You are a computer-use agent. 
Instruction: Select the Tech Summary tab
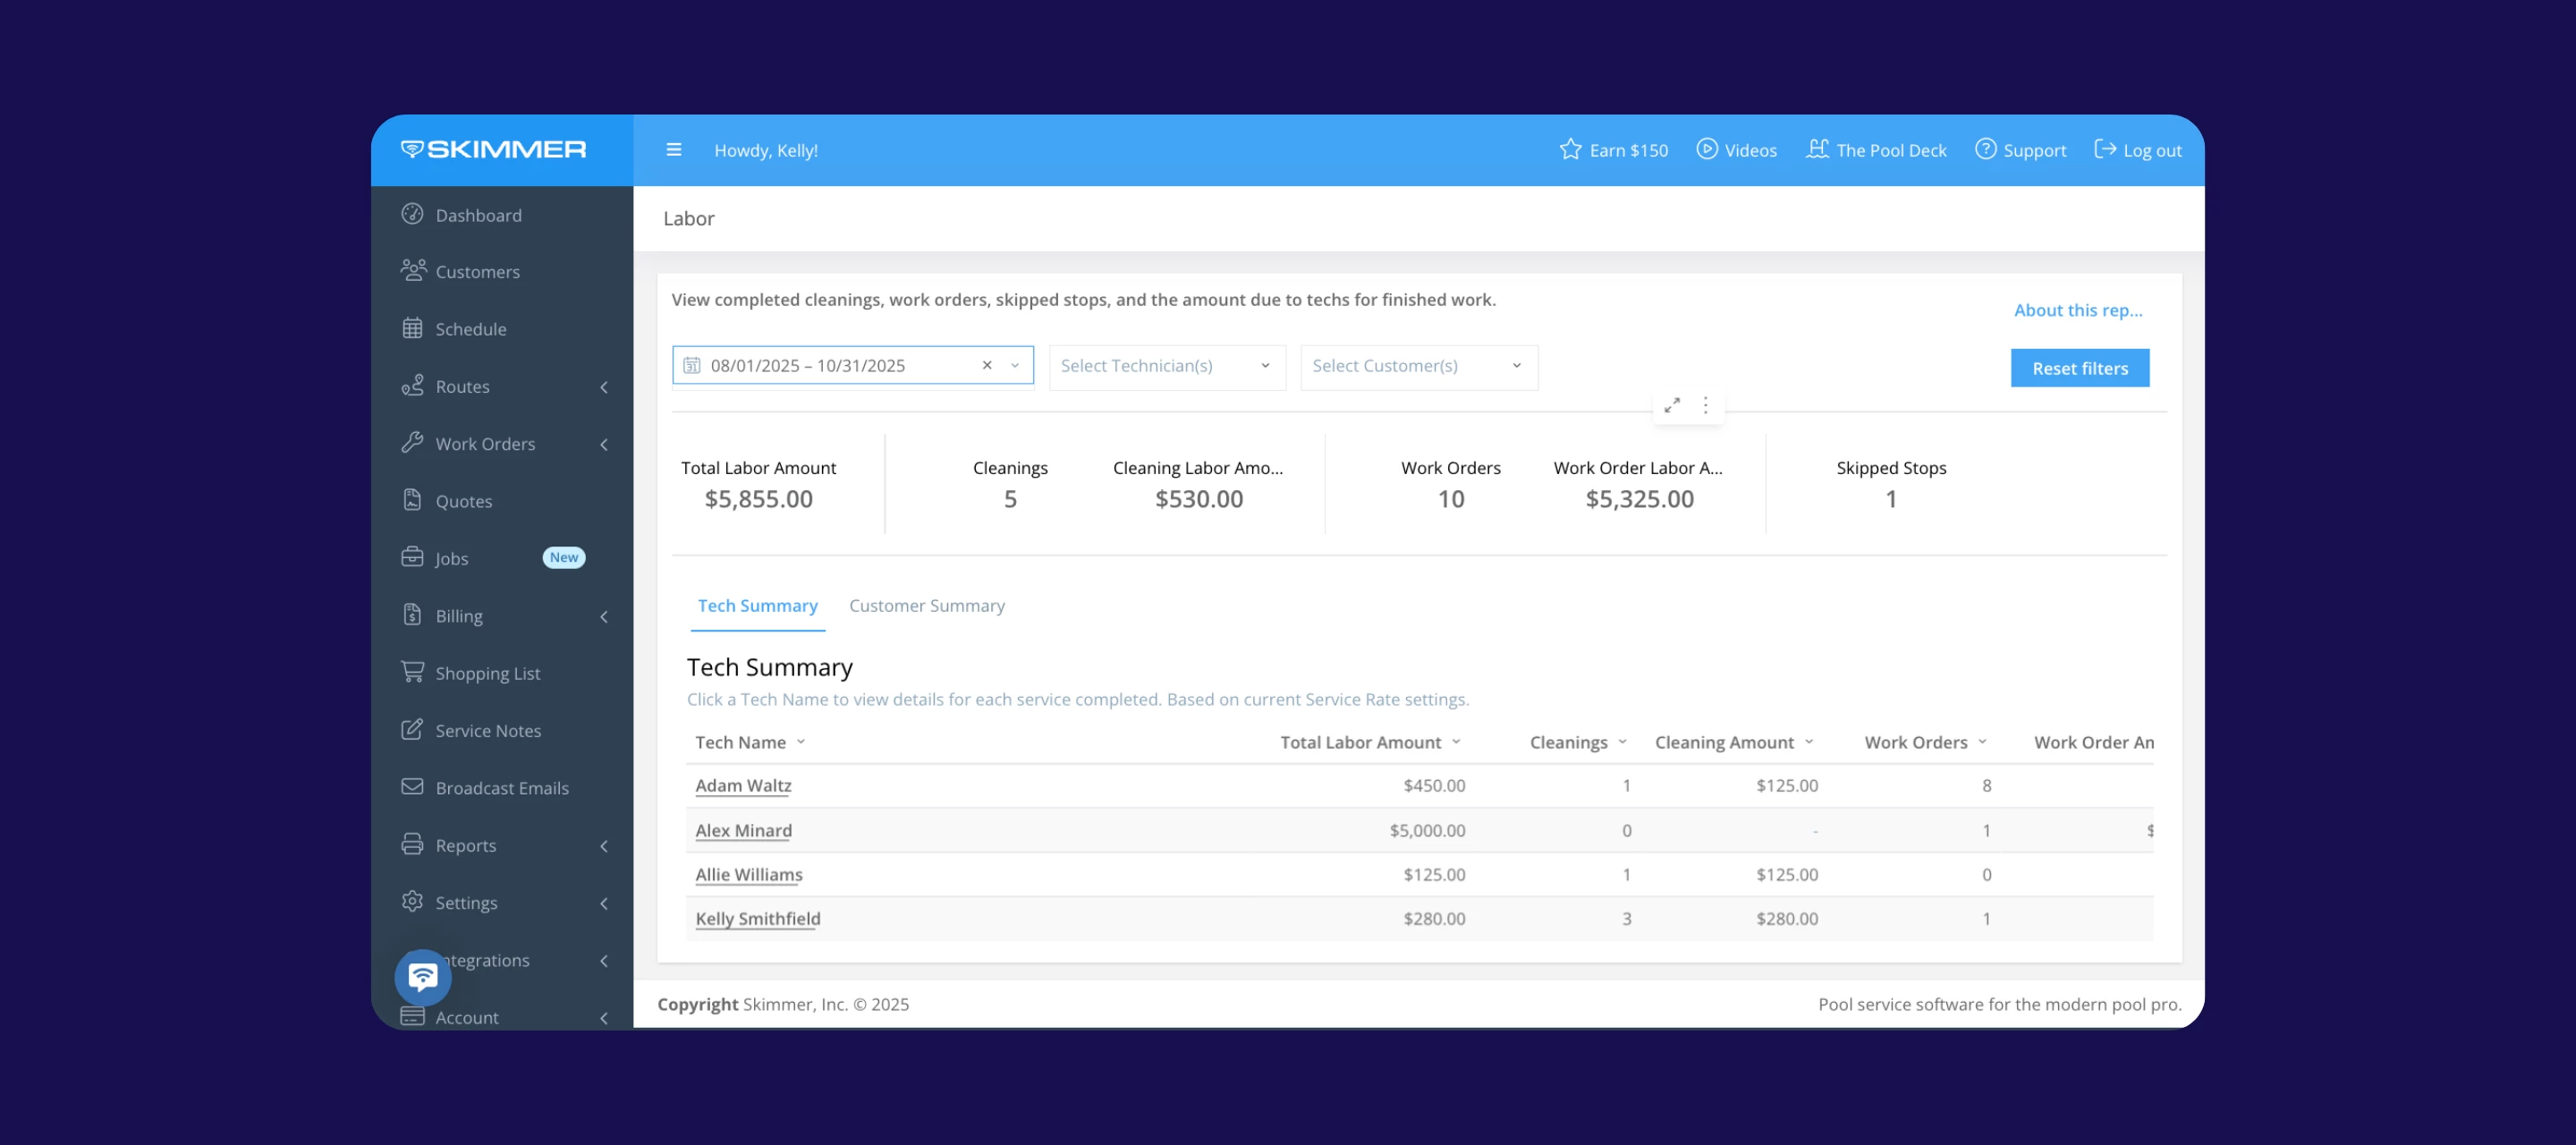(x=757, y=606)
